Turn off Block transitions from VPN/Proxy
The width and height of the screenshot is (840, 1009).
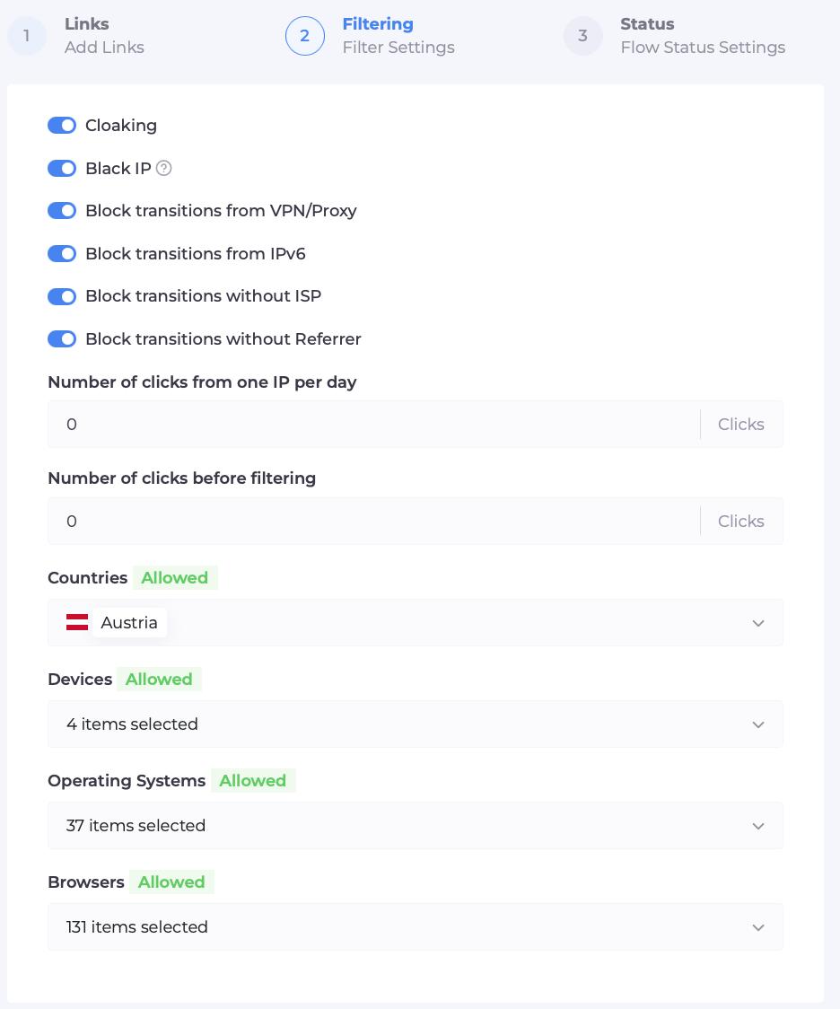point(63,211)
